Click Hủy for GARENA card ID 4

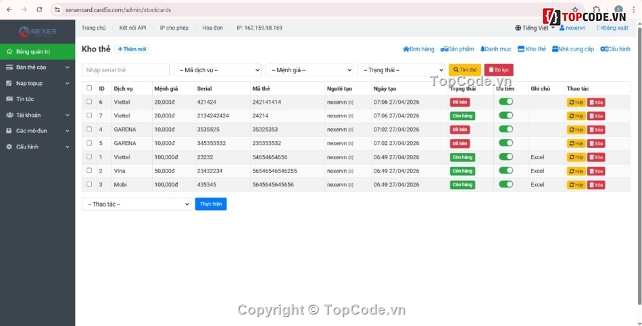(576, 130)
